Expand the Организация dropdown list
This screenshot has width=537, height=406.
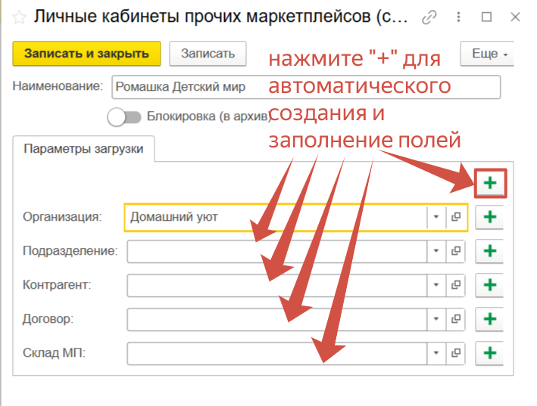(x=436, y=217)
